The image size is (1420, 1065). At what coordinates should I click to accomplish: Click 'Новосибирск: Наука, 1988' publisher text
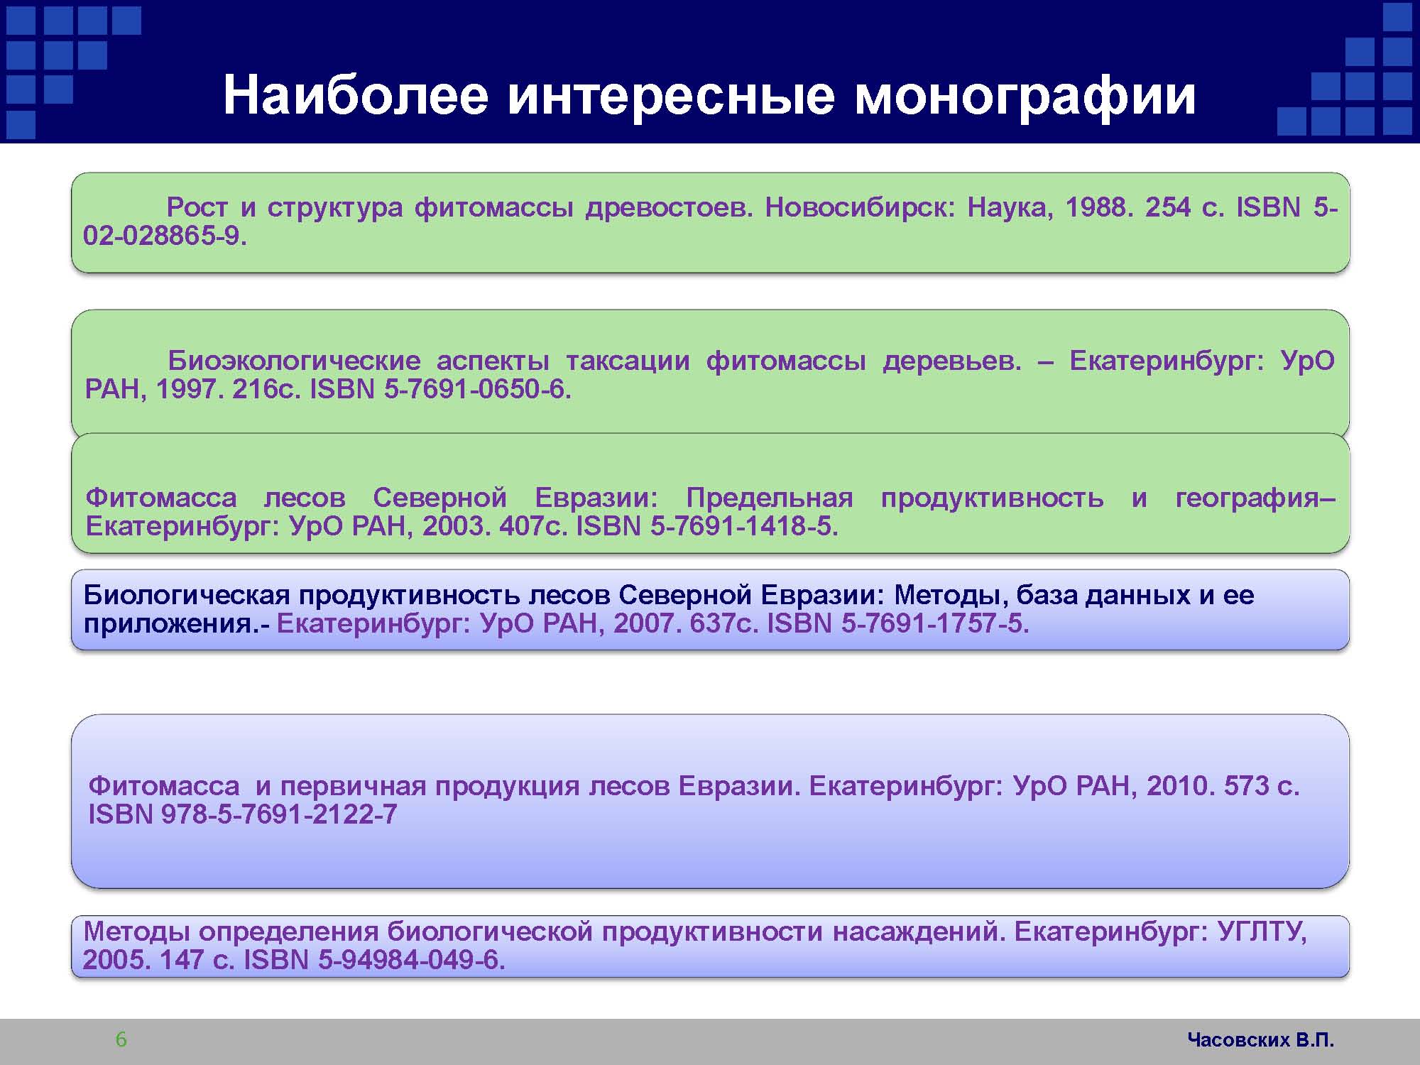[x=944, y=207]
